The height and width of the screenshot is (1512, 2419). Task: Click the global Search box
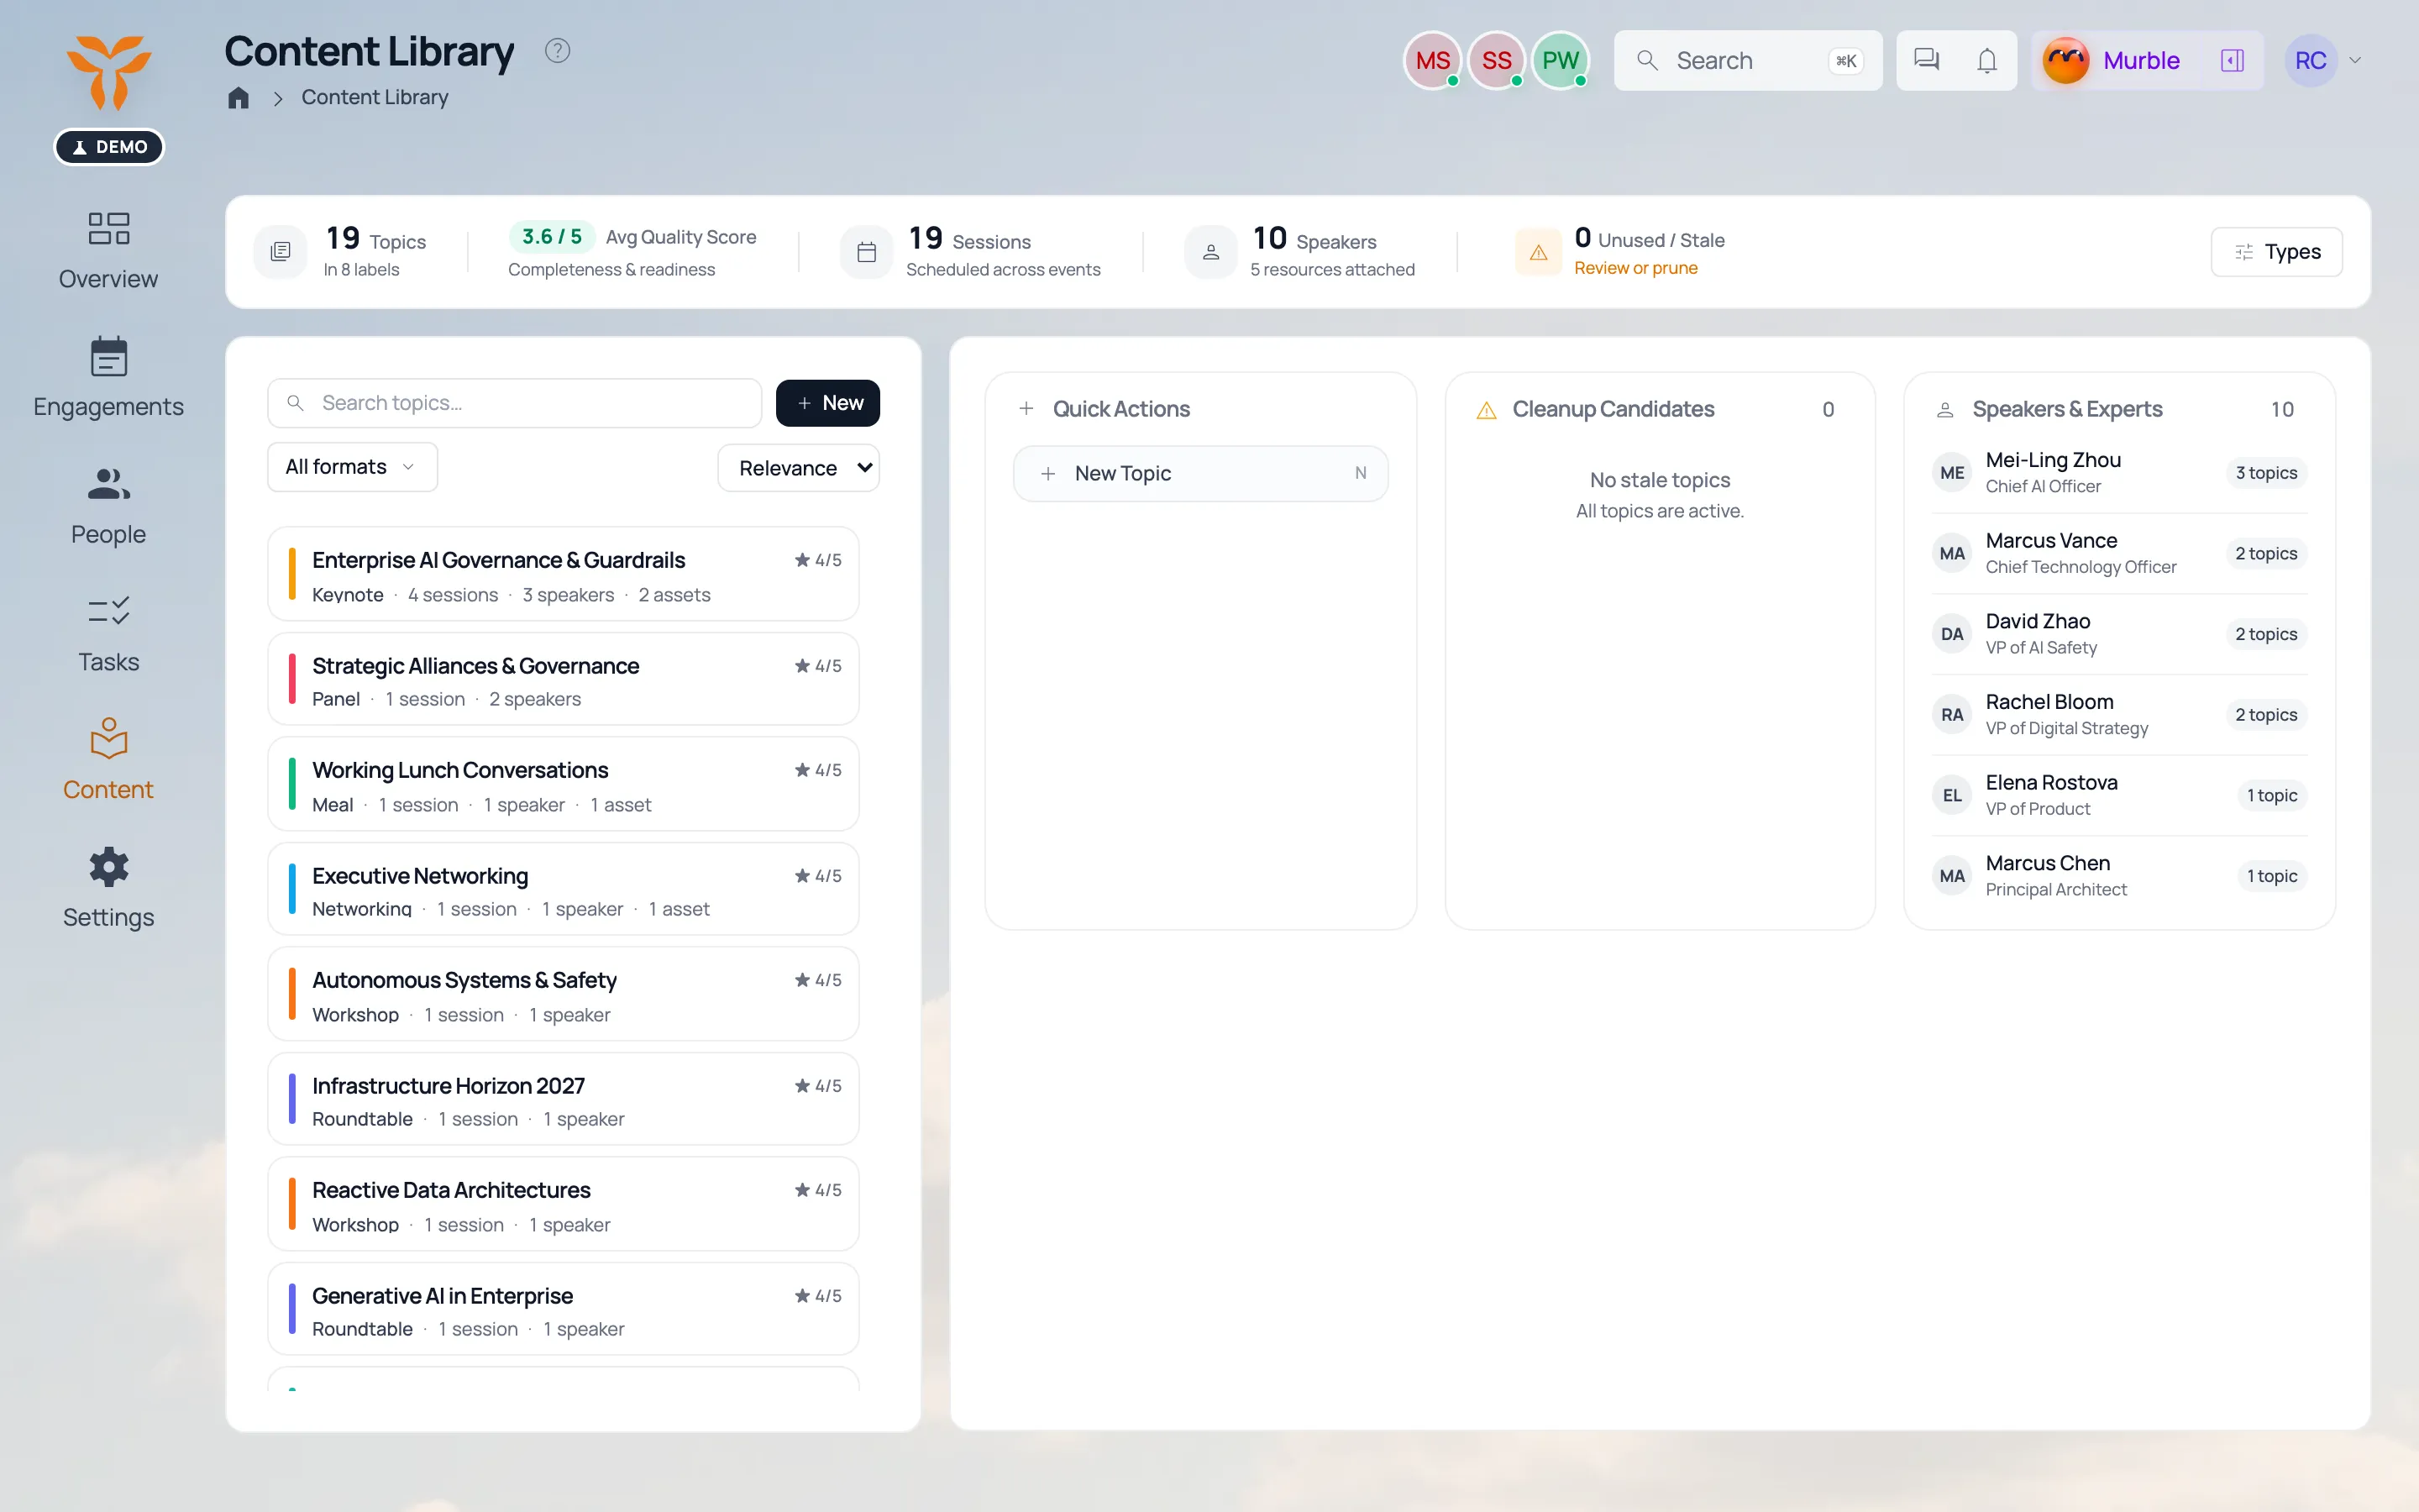point(1747,60)
